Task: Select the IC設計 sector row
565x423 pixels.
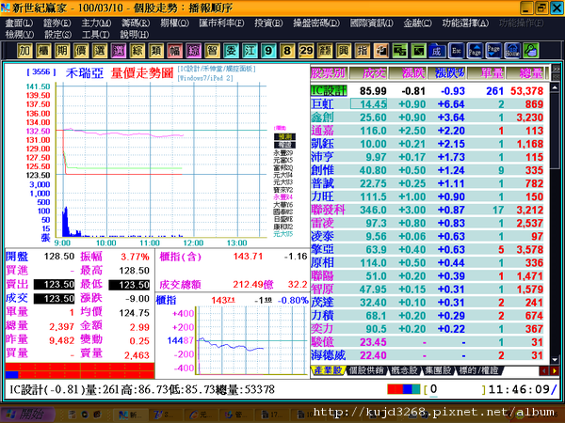Action: point(429,91)
